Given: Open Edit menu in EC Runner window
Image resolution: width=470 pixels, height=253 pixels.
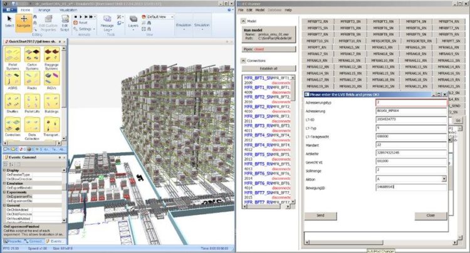Looking at the screenshot, I should point(249,10).
